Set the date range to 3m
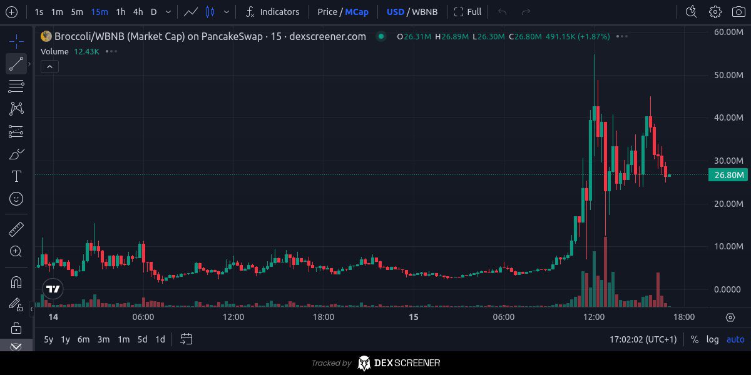The height and width of the screenshot is (375, 751). [x=104, y=339]
